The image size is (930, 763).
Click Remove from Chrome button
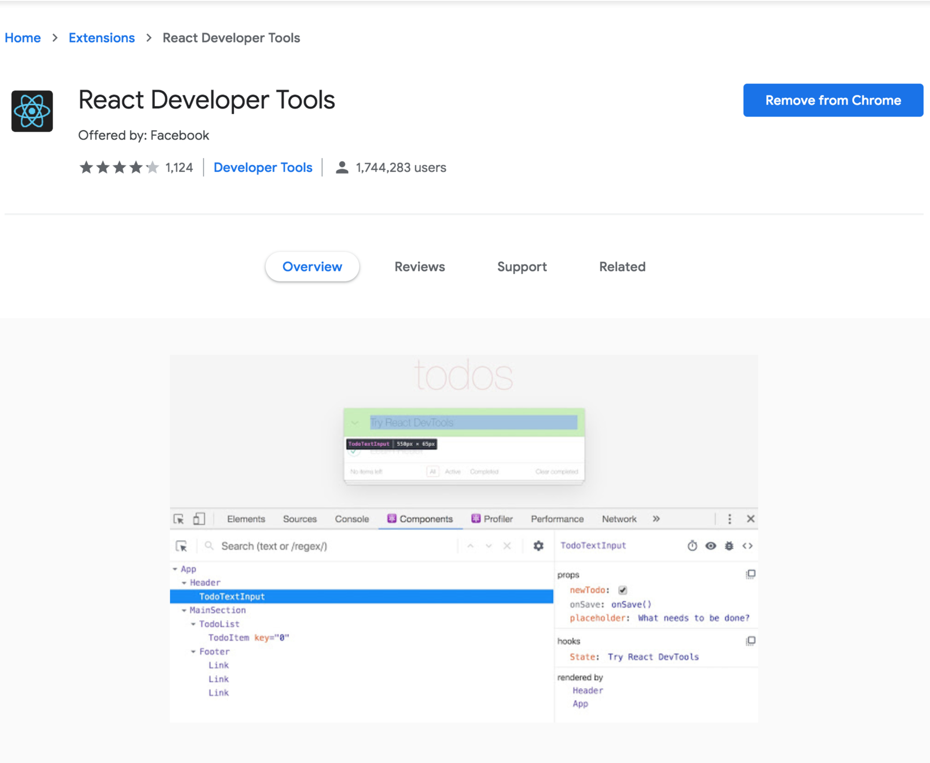point(833,100)
